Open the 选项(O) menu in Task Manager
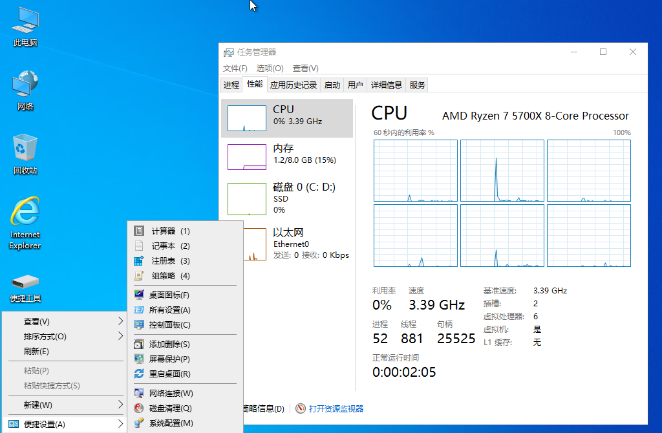This screenshot has height=433, width=662. pyautogui.click(x=270, y=69)
